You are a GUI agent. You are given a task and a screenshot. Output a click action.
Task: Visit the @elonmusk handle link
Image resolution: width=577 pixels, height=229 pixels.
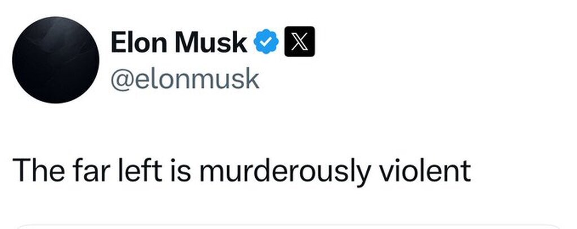point(185,79)
